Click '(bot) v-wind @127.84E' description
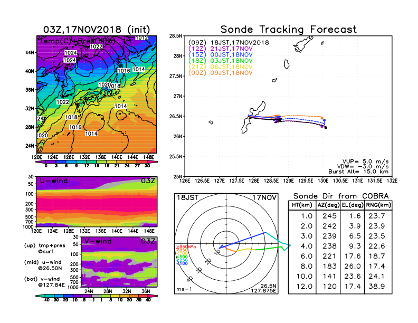The width and height of the screenshot is (418, 323). coord(44,282)
